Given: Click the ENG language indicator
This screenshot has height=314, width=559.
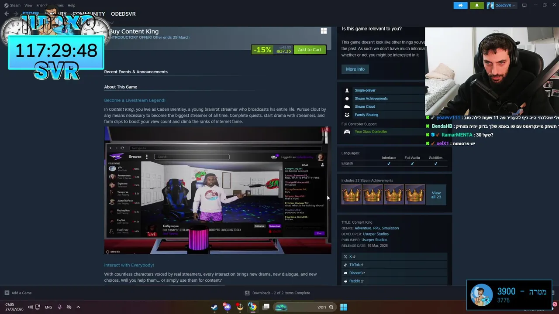Looking at the screenshot, I should click(48, 307).
